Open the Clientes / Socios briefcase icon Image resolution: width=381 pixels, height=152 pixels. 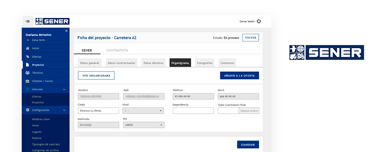coord(27,81)
